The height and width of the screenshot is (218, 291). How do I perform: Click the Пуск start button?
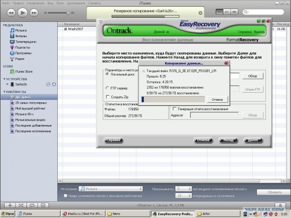point(8,214)
